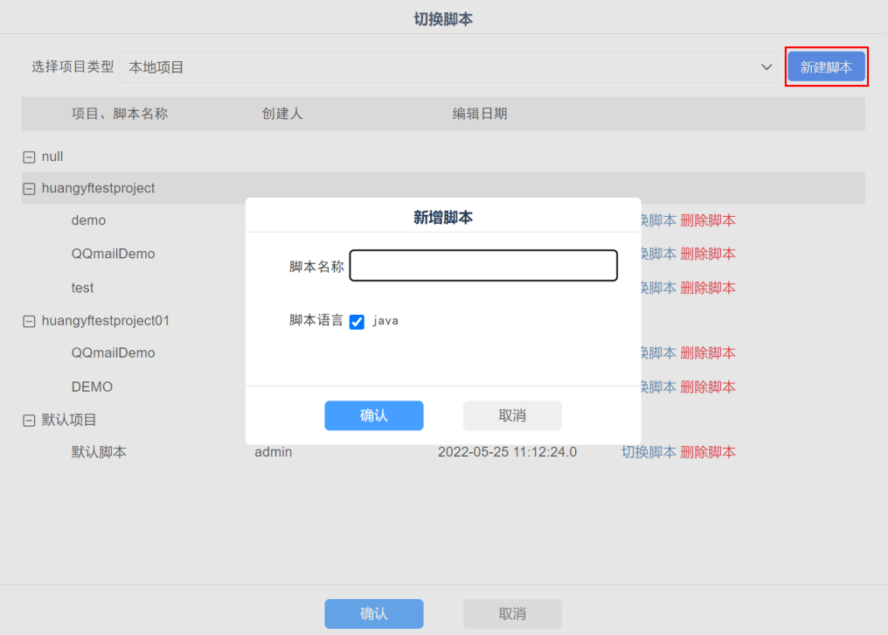Click 删除脚本 in the demo row

[708, 220]
